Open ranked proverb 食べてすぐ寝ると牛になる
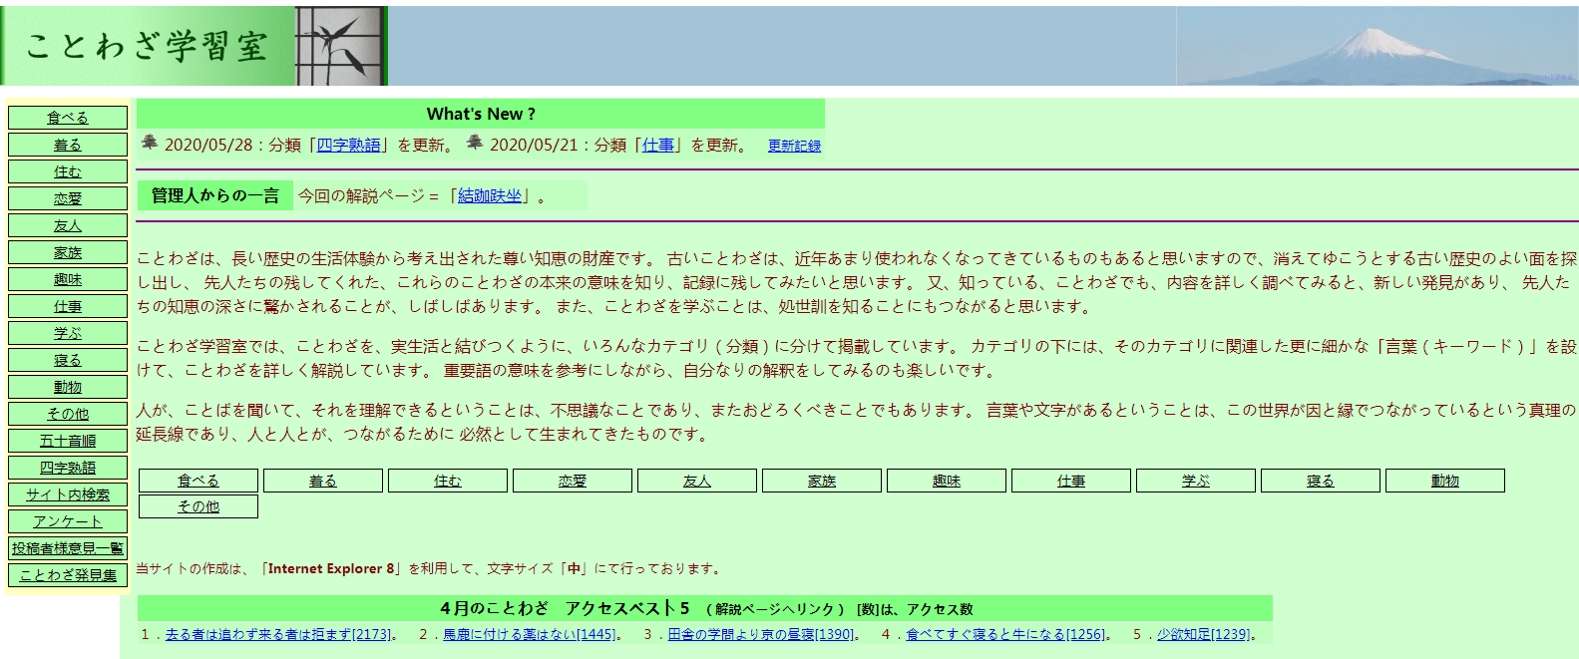1579x659 pixels. [1005, 634]
